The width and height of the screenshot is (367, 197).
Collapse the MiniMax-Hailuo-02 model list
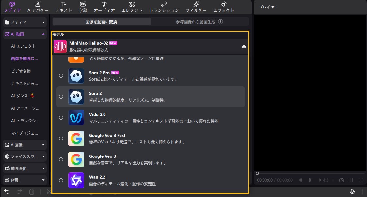244,46
